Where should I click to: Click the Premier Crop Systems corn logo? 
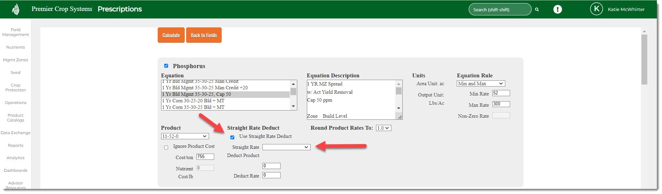click(15, 9)
